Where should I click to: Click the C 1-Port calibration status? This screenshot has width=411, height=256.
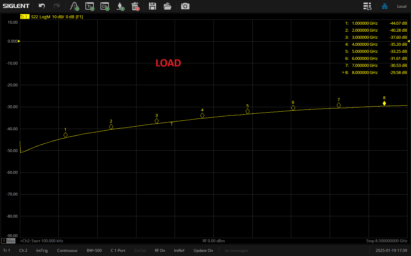point(118,251)
